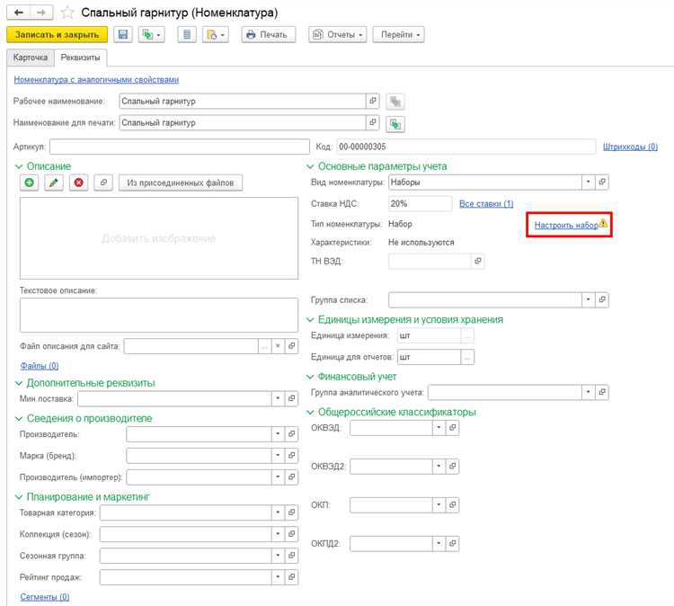The height and width of the screenshot is (606, 674).
Task: Open the Перейти menu
Action: pyautogui.click(x=398, y=34)
